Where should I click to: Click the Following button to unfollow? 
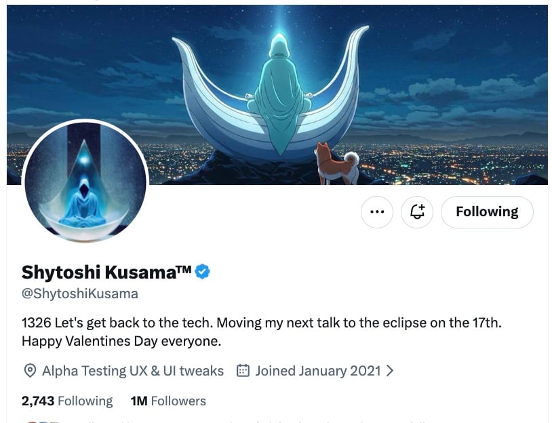(487, 212)
